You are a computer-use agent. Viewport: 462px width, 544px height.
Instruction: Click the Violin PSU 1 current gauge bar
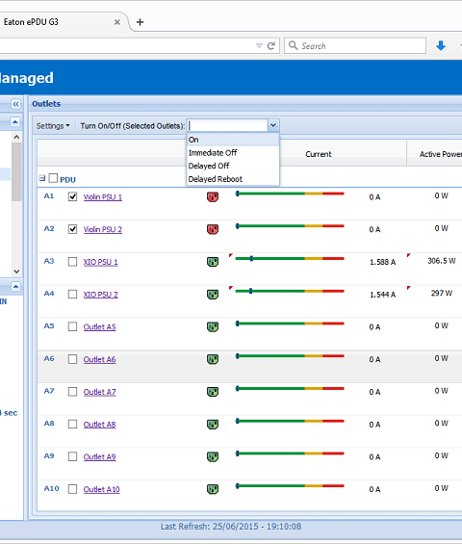[x=290, y=194]
